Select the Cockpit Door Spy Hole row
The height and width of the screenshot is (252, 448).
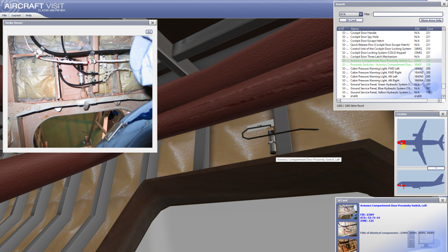click(x=389, y=37)
